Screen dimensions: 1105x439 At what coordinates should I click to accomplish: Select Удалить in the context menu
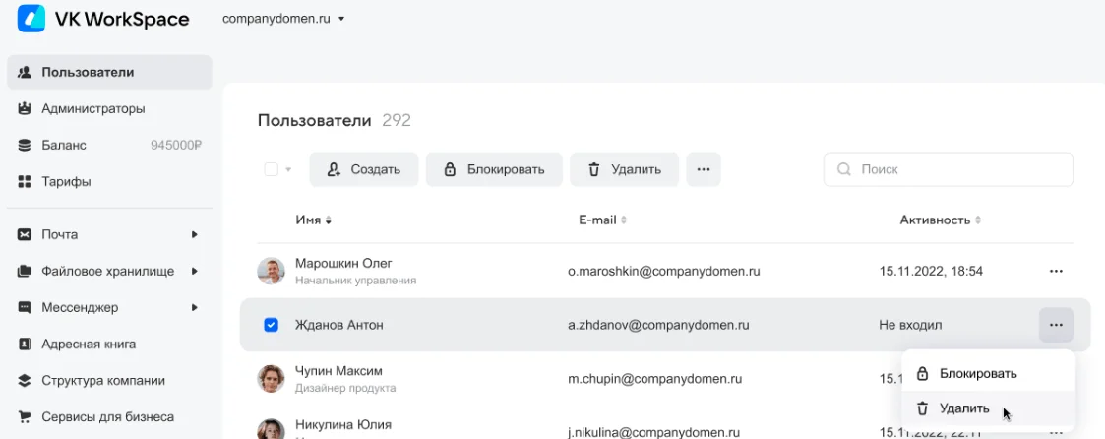click(963, 408)
